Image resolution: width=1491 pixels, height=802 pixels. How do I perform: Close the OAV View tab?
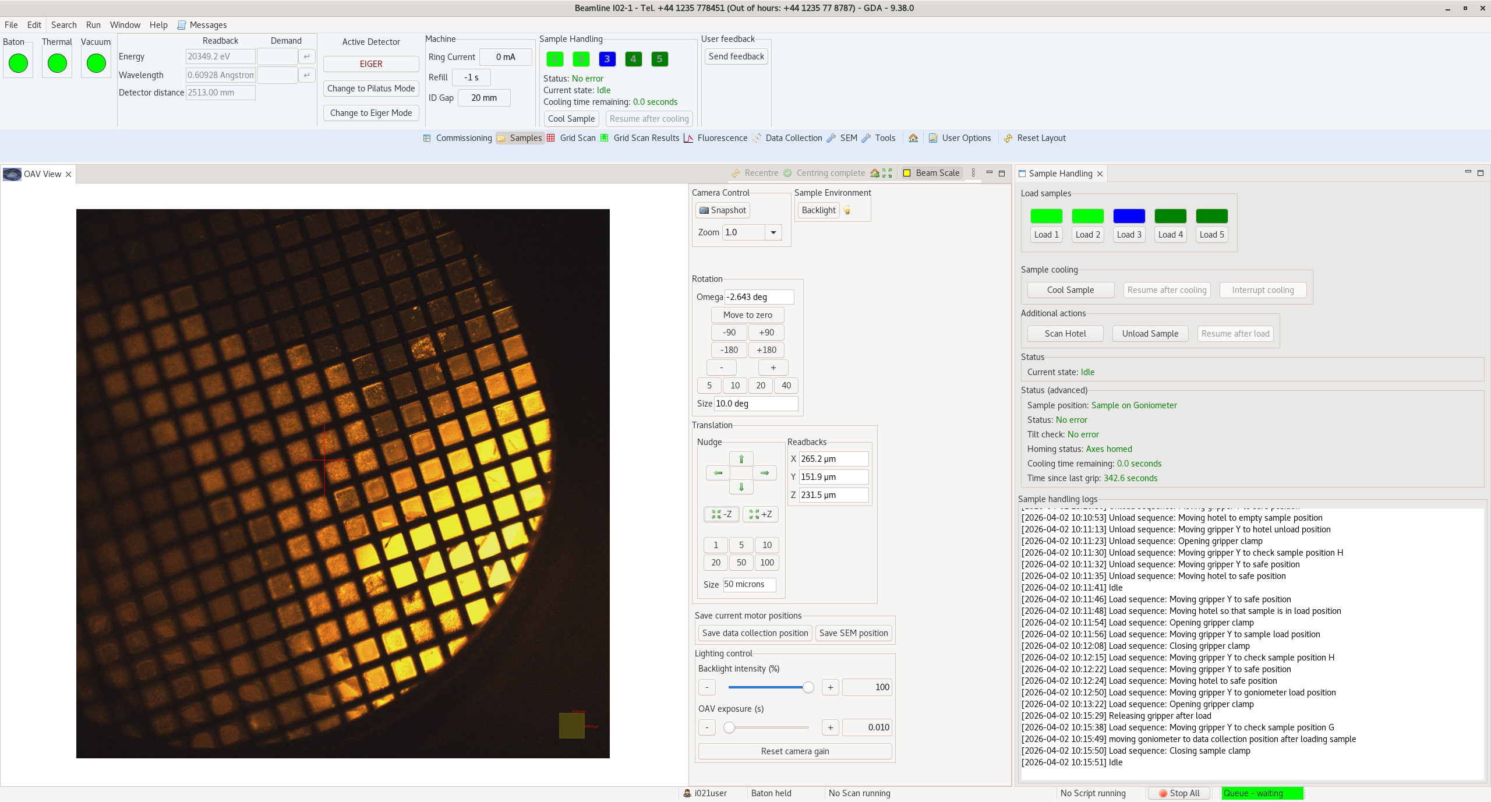(x=69, y=174)
